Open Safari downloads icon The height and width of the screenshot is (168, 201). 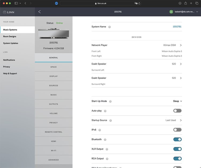click(180, 3)
